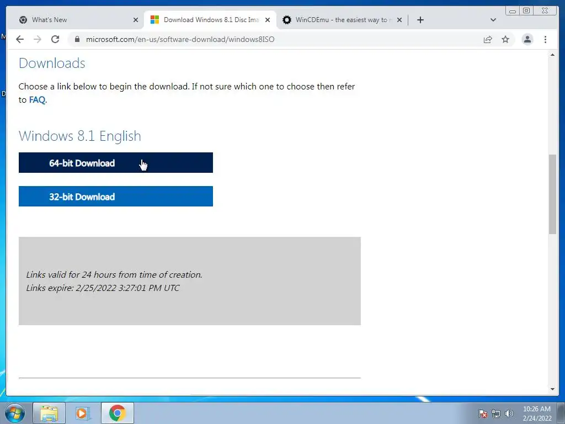Restore down the Chrome window
Viewport: 565px width, 424px height.
click(526, 11)
